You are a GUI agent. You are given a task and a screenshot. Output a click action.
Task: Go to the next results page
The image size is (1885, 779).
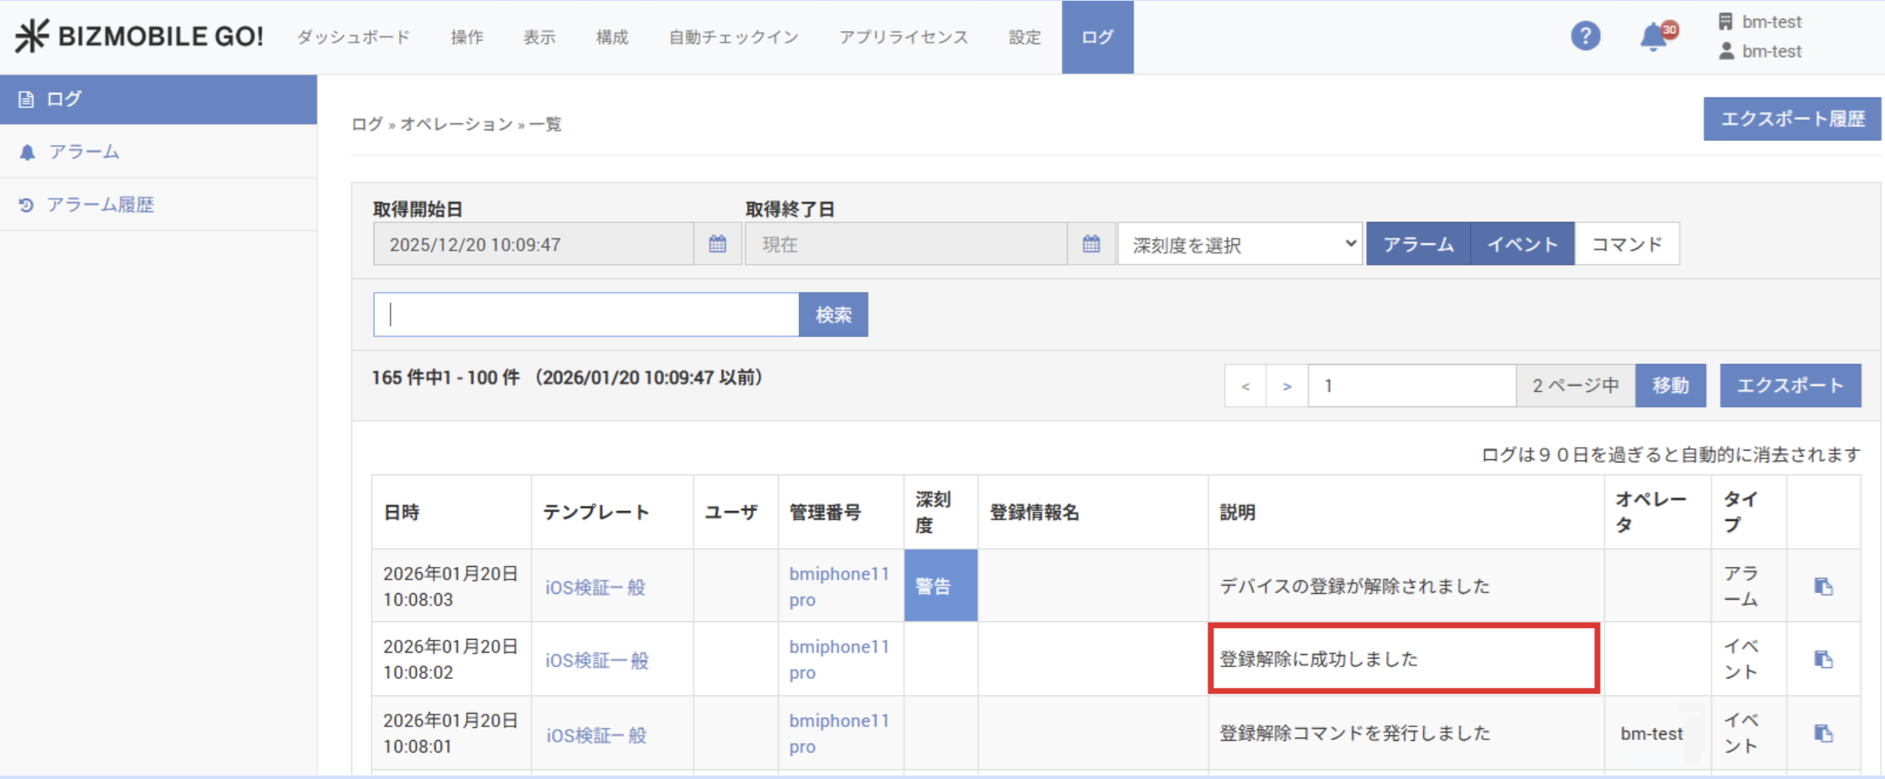pyautogui.click(x=1287, y=386)
